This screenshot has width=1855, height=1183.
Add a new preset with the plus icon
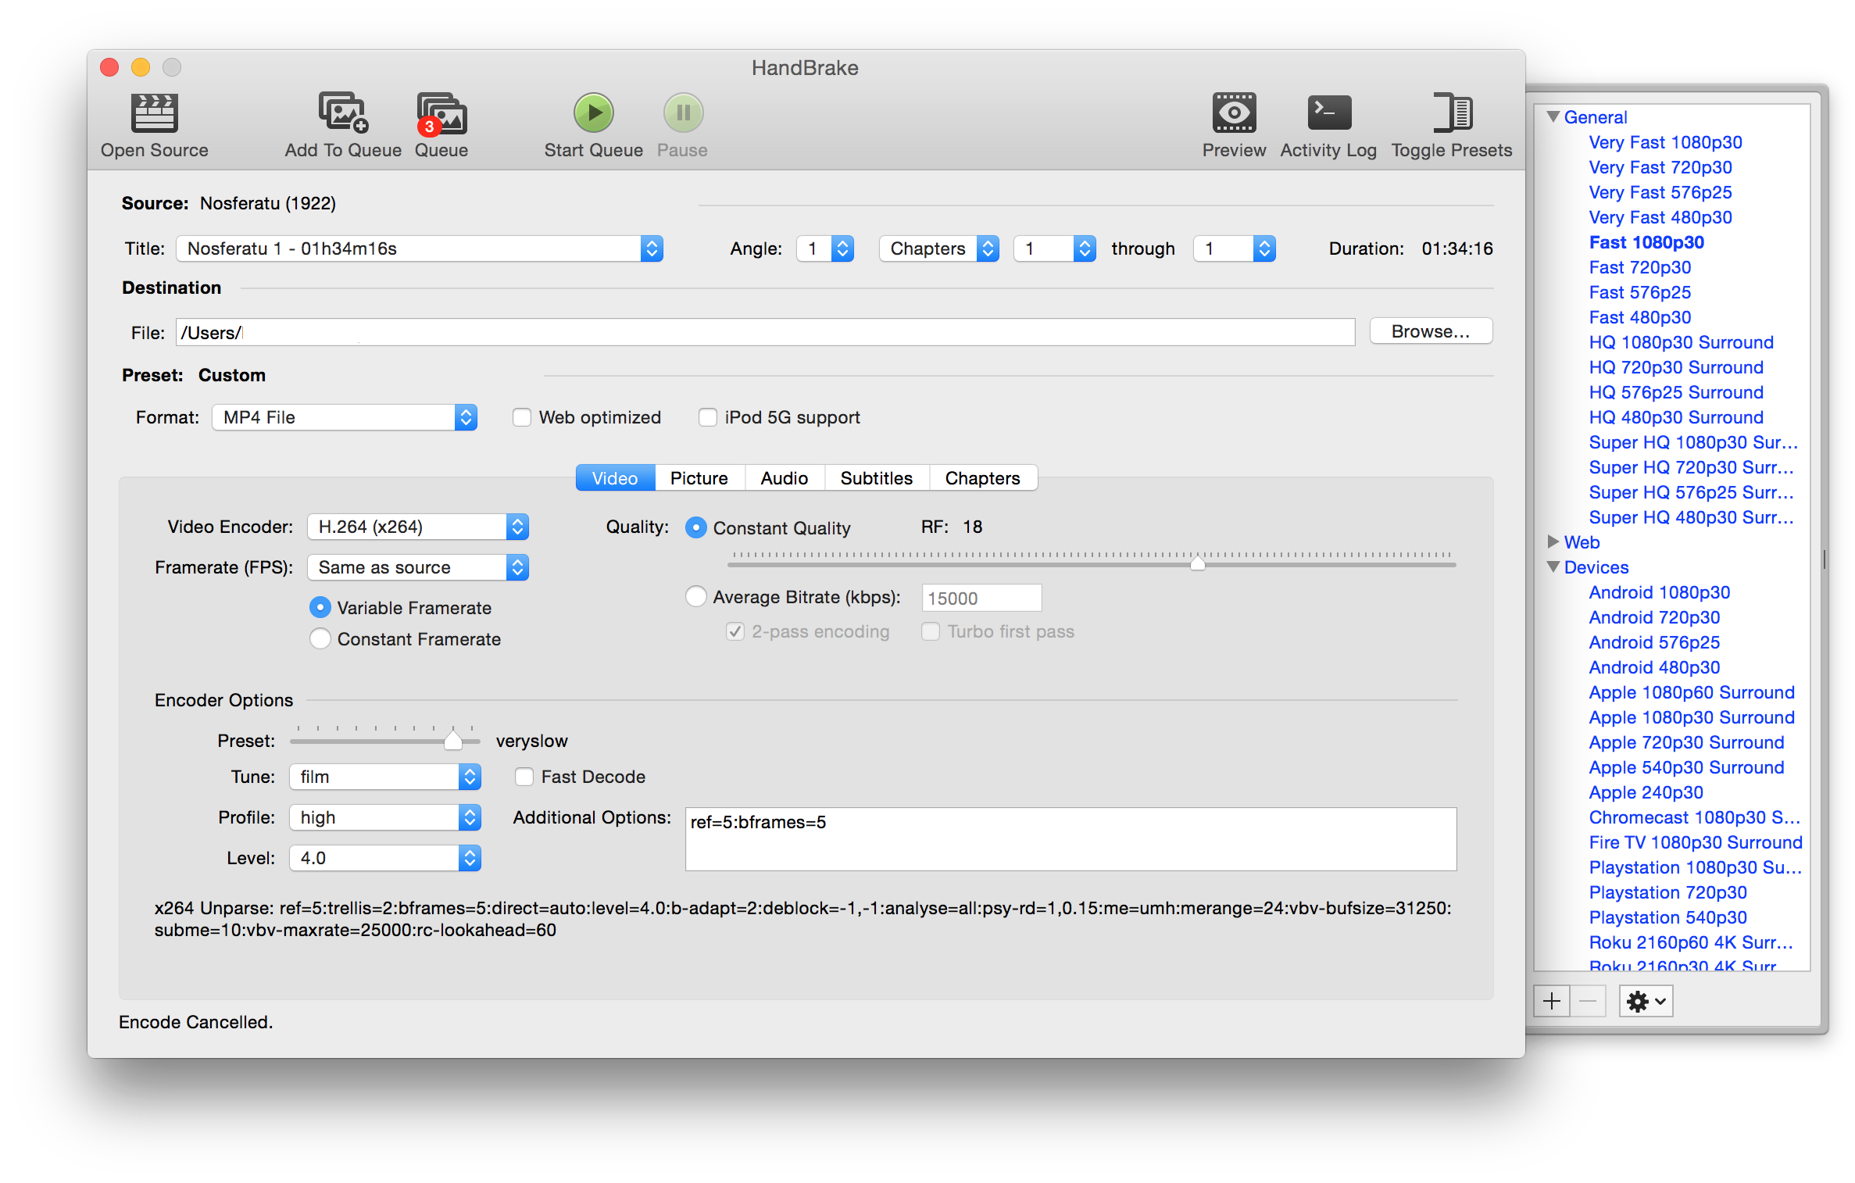1552,1001
